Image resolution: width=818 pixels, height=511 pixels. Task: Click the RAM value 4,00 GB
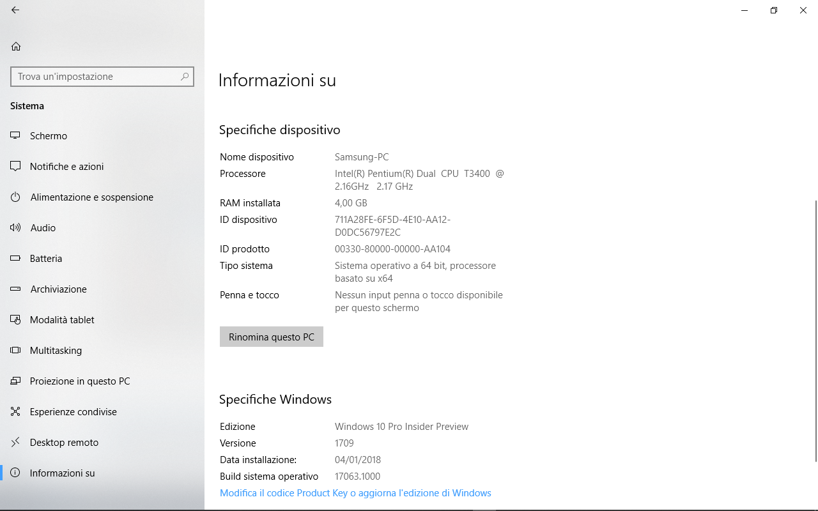(x=351, y=203)
